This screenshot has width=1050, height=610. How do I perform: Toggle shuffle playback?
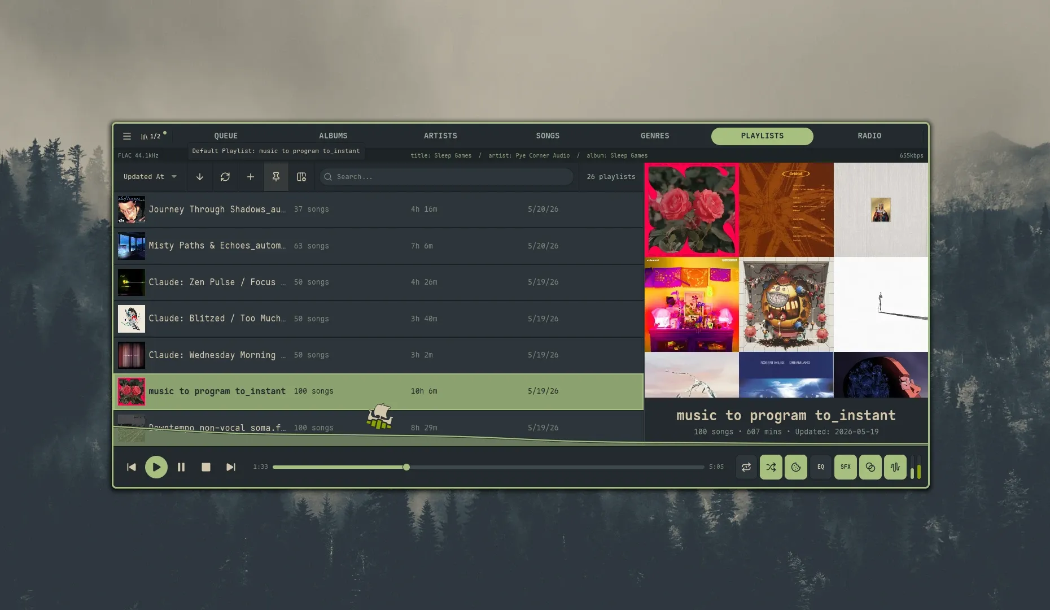[x=771, y=467]
